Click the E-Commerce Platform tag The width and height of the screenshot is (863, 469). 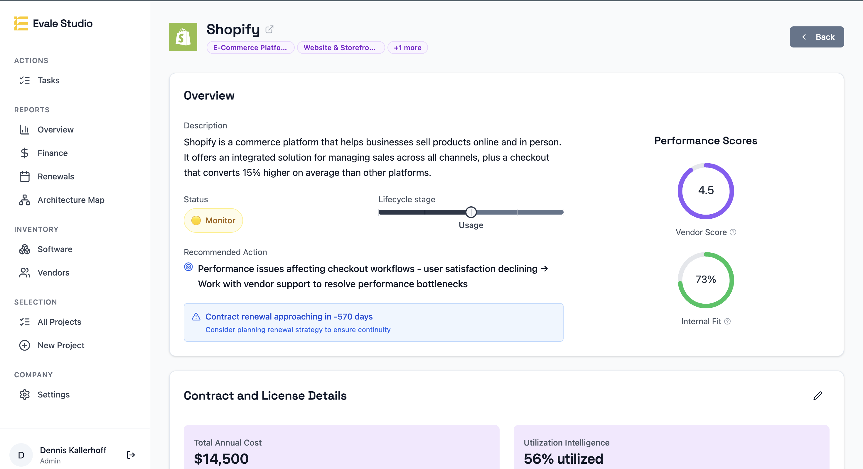(250, 47)
